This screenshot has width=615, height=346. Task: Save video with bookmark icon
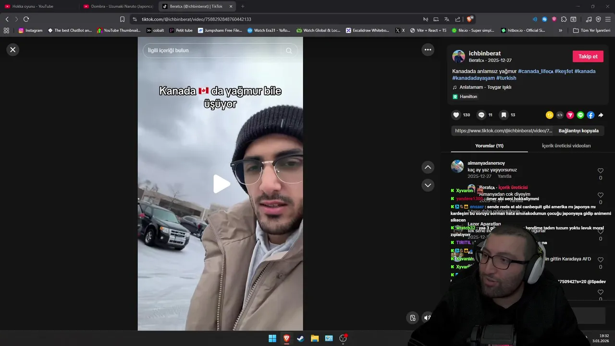(x=504, y=115)
